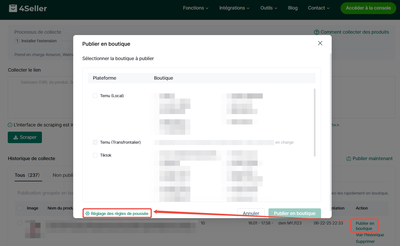Click the 4Seller logo icon
The image size is (400, 246).
13,8
